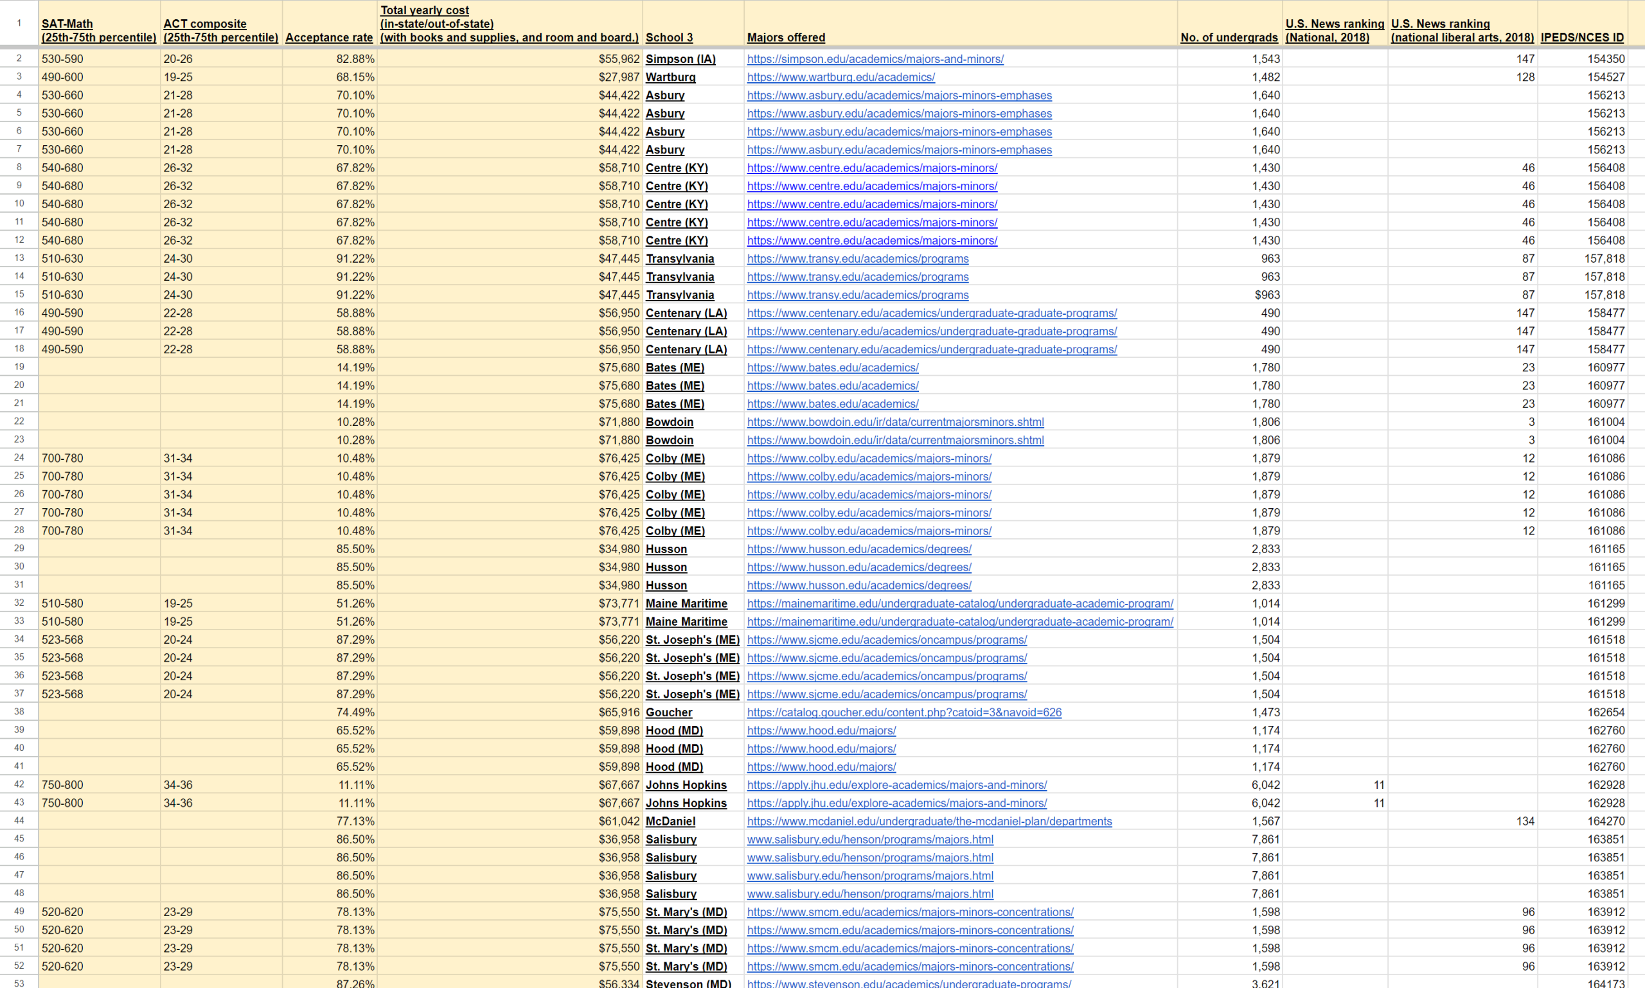The height and width of the screenshot is (988, 1645).
Task: Select the IPEDS/NCES ID column header
Action: [1582, 37]
